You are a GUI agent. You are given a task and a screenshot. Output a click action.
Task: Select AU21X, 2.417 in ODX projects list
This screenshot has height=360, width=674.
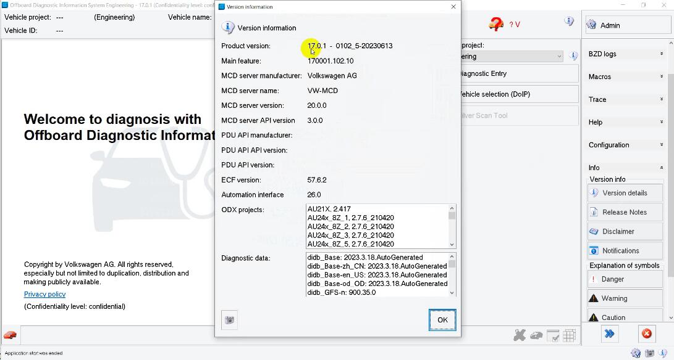coord(329,209)
